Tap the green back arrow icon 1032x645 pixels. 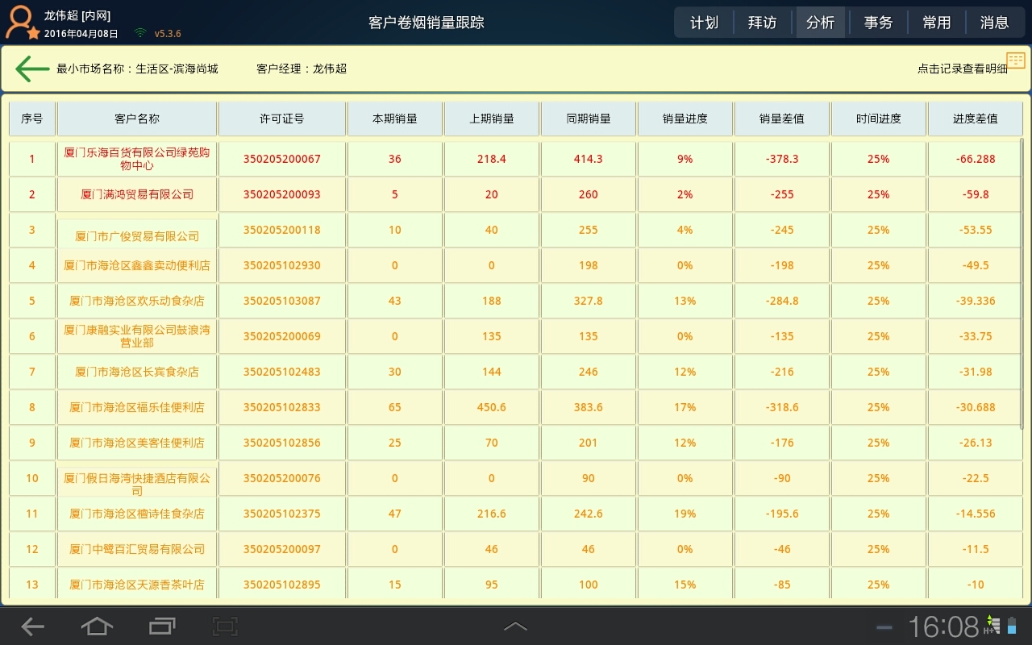pos(32,69)
